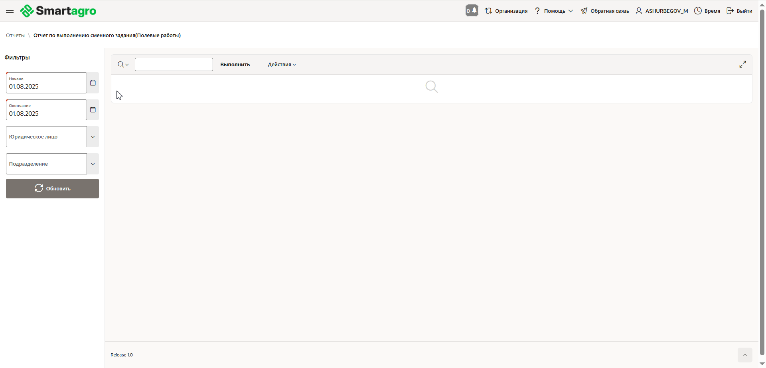Open the Действия actions menu
The image size is (766, 368).
(x=282, y=65)
